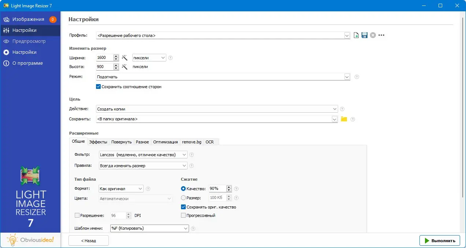Switch to the Эффекты tab
This screenshot has height=248, width=466.
98,142
